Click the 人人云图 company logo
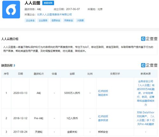 click(11, 10)
